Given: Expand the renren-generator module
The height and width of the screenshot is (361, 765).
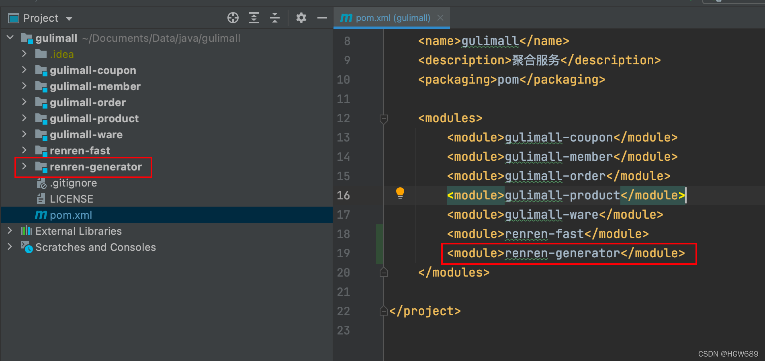Looking at the screenshot, I should coord(24,166).
